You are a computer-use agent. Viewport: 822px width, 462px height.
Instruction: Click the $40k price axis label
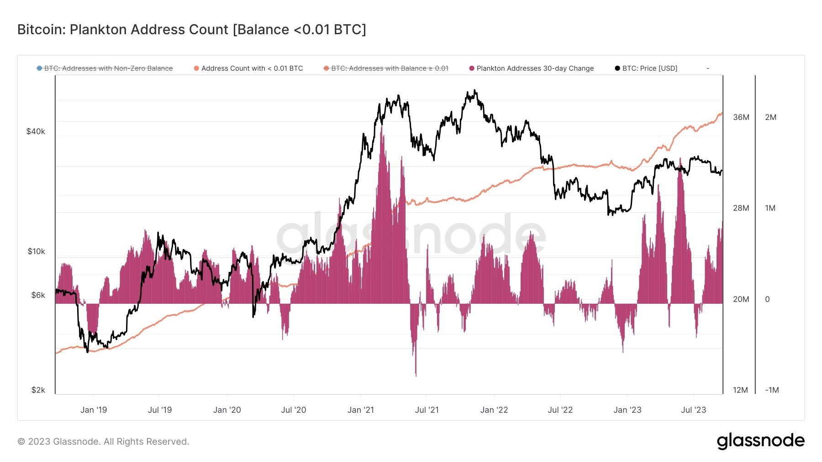36,132
